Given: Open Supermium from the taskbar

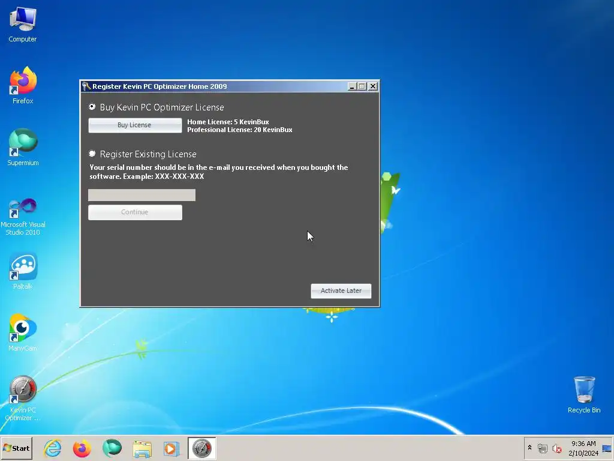Looking at the screenshot, I should [112, 448].
